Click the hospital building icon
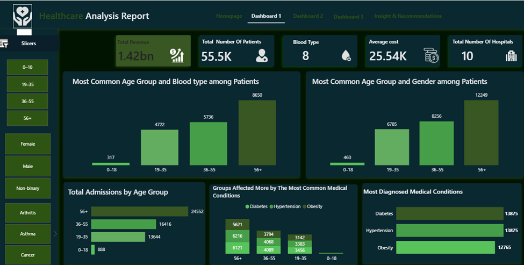The height and width of the screenshot is (265, 524). 511,55
